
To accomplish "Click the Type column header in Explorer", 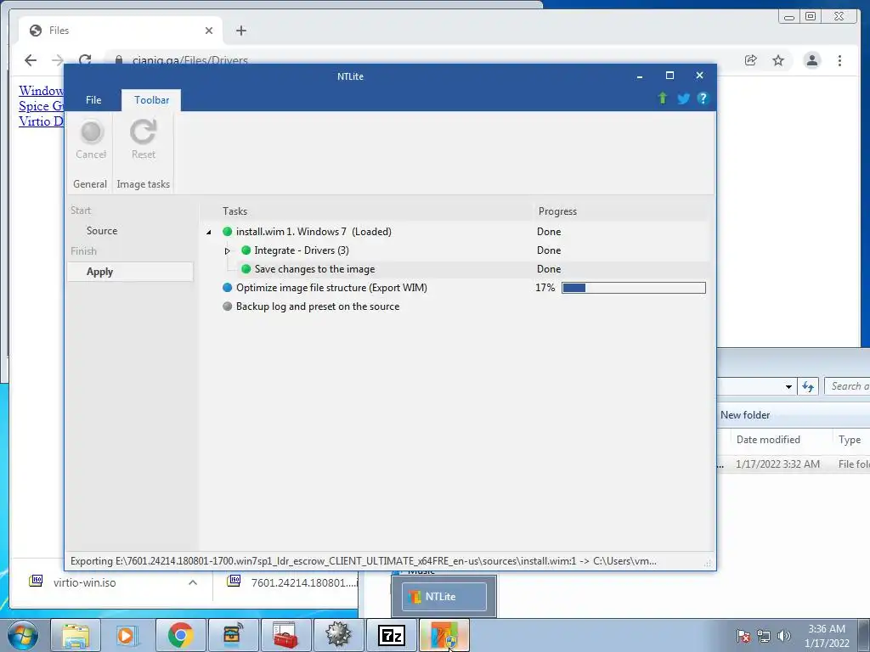I will (x=850, y=439).
